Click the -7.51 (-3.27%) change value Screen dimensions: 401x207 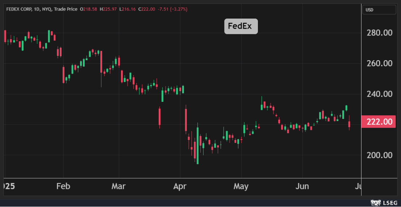(173, 9)
